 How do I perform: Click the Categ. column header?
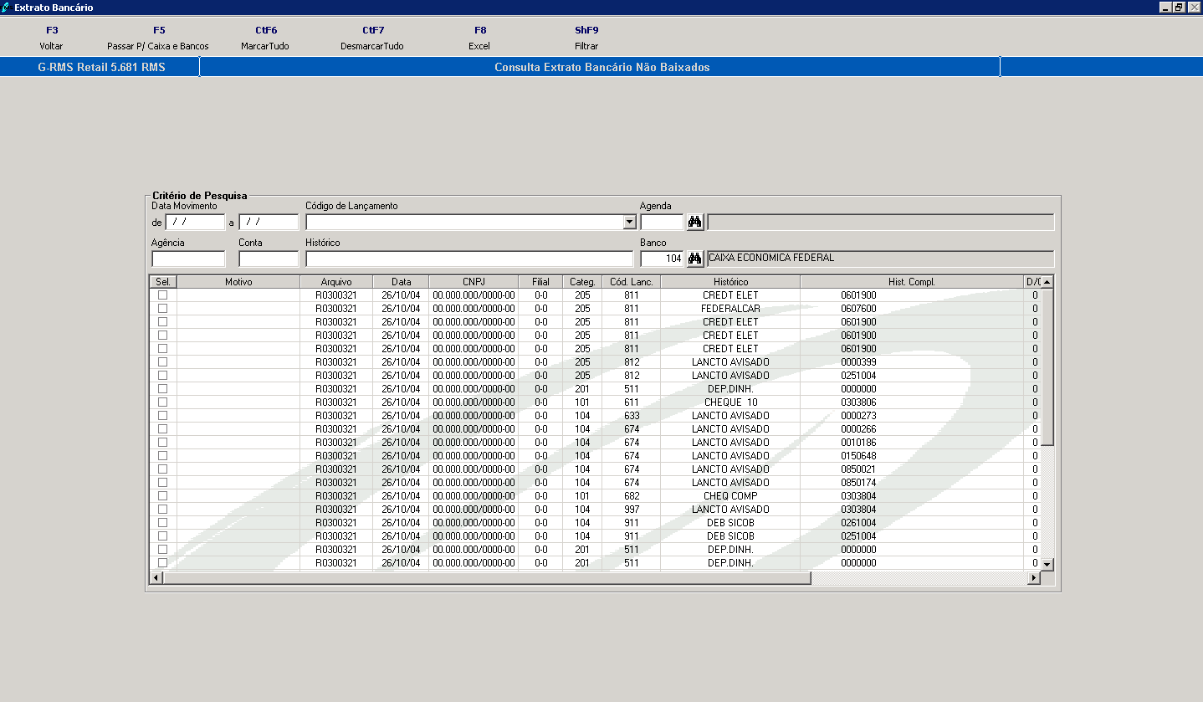pyautogui.click(x=582, y=282)
